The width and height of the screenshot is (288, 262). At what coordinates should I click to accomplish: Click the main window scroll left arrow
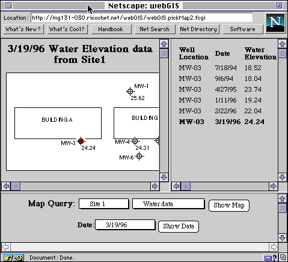[x=6, y=247]
